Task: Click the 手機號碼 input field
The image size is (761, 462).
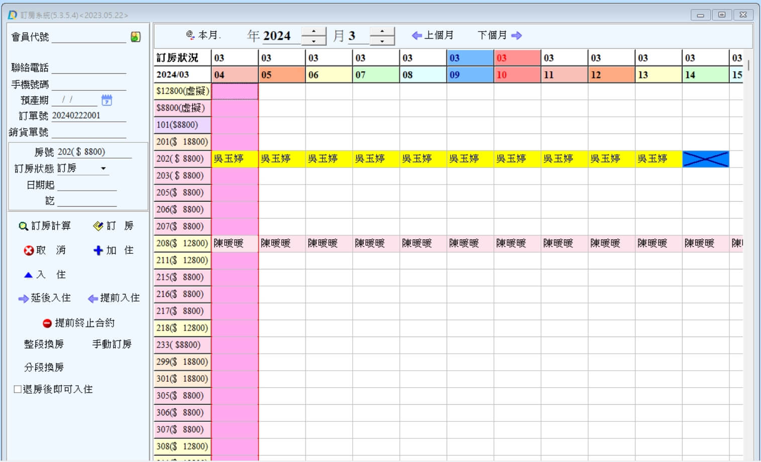Action: pos(89,85)
